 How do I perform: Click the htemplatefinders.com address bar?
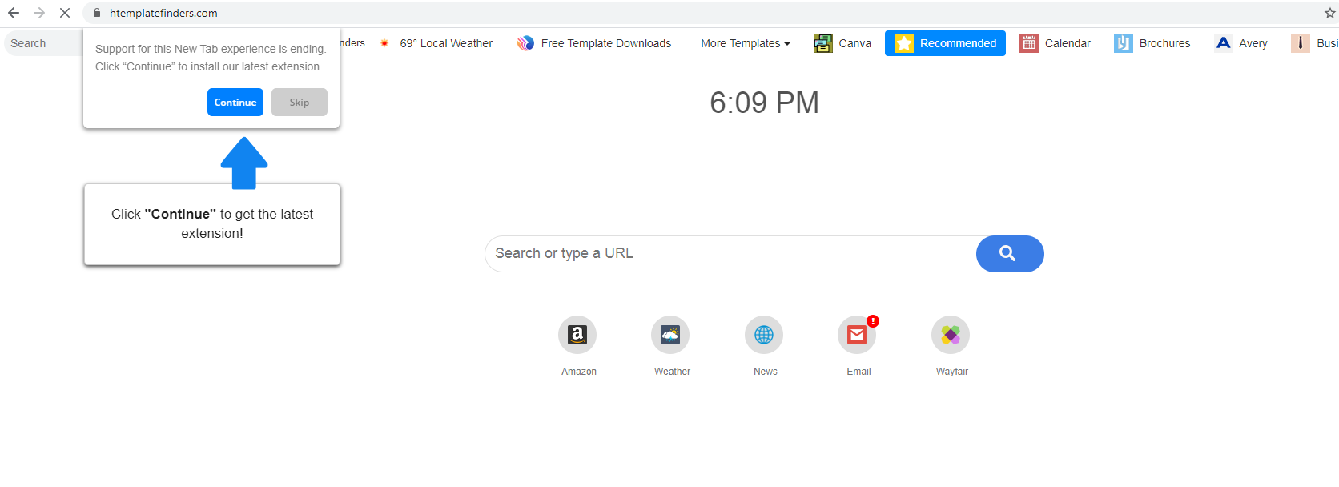705,13
